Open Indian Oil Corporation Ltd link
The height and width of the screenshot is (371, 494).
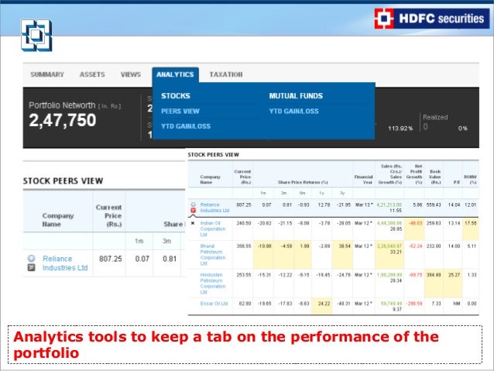[x=213, y=228]
